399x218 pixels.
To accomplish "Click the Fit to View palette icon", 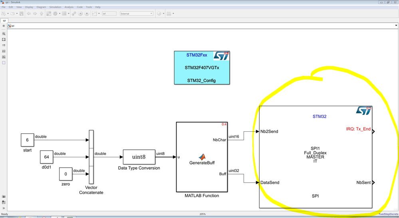I will [4, 40].
